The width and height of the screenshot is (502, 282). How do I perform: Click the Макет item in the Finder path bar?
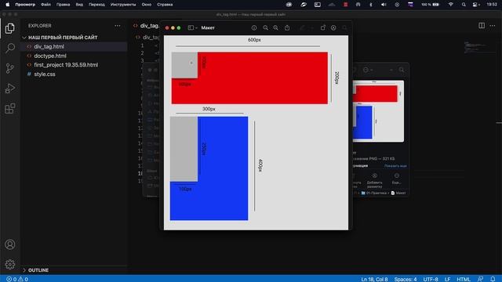click(x=398, y=193)
